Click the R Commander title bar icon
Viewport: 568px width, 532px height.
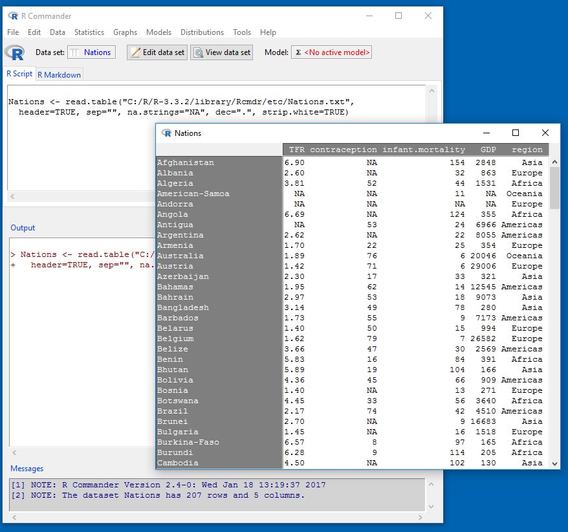point(13,16)
